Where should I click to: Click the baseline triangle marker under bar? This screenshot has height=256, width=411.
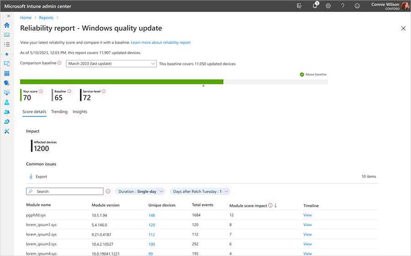pyautogui.click(x=203, y=86)
